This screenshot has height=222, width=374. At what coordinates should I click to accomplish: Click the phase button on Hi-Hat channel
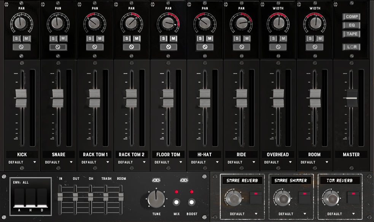coord(205,47)
